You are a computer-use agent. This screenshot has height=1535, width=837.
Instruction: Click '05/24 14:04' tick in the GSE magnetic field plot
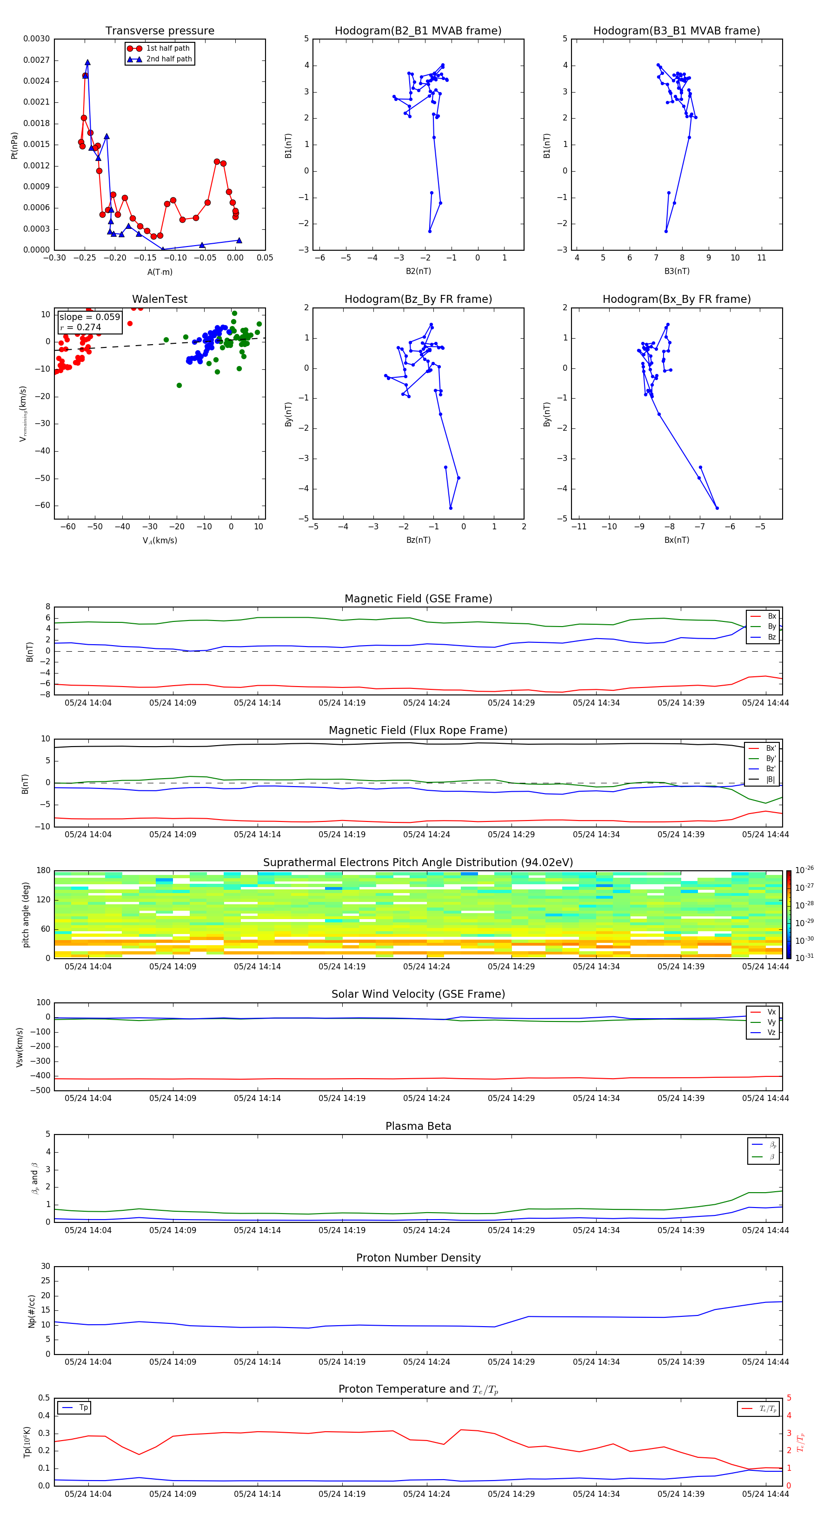88,703
